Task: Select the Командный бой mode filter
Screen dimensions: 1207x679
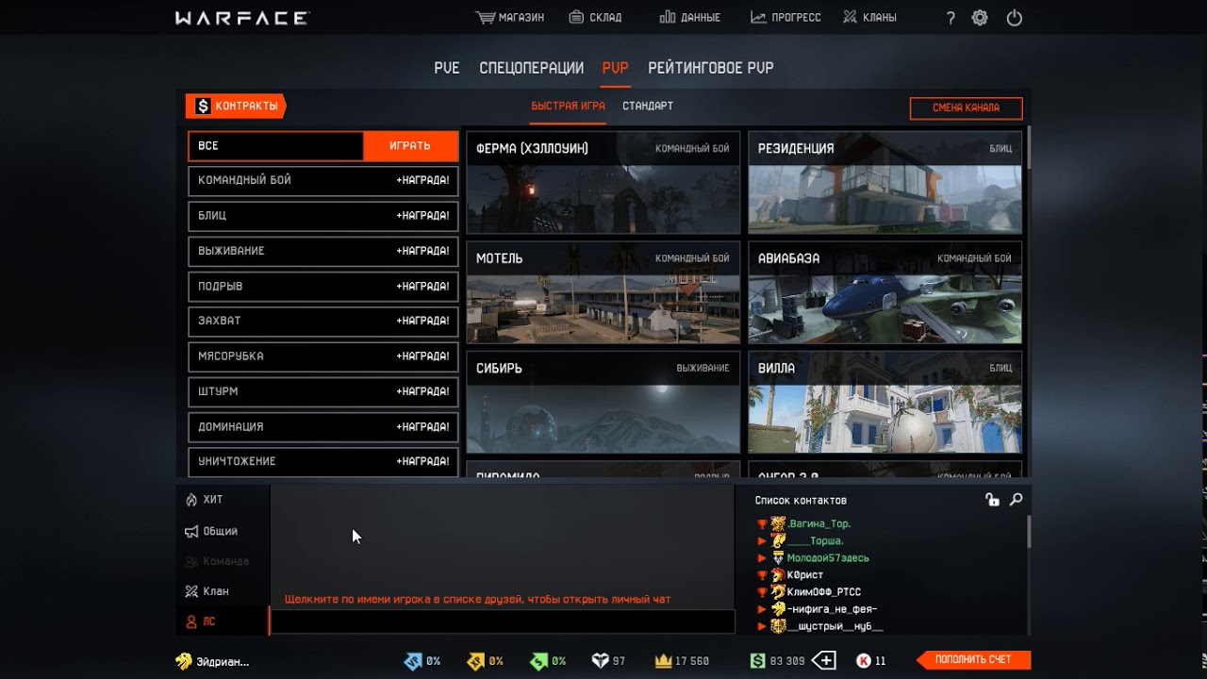Action: pyautogui.click(x=323, y=180)
